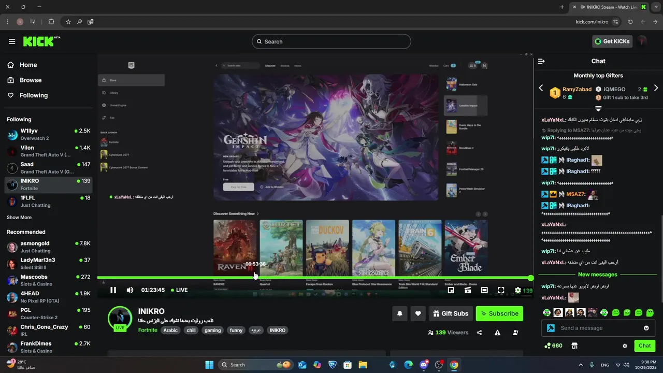Open 1FLFL channel in sidebar

tap(49, 202)
